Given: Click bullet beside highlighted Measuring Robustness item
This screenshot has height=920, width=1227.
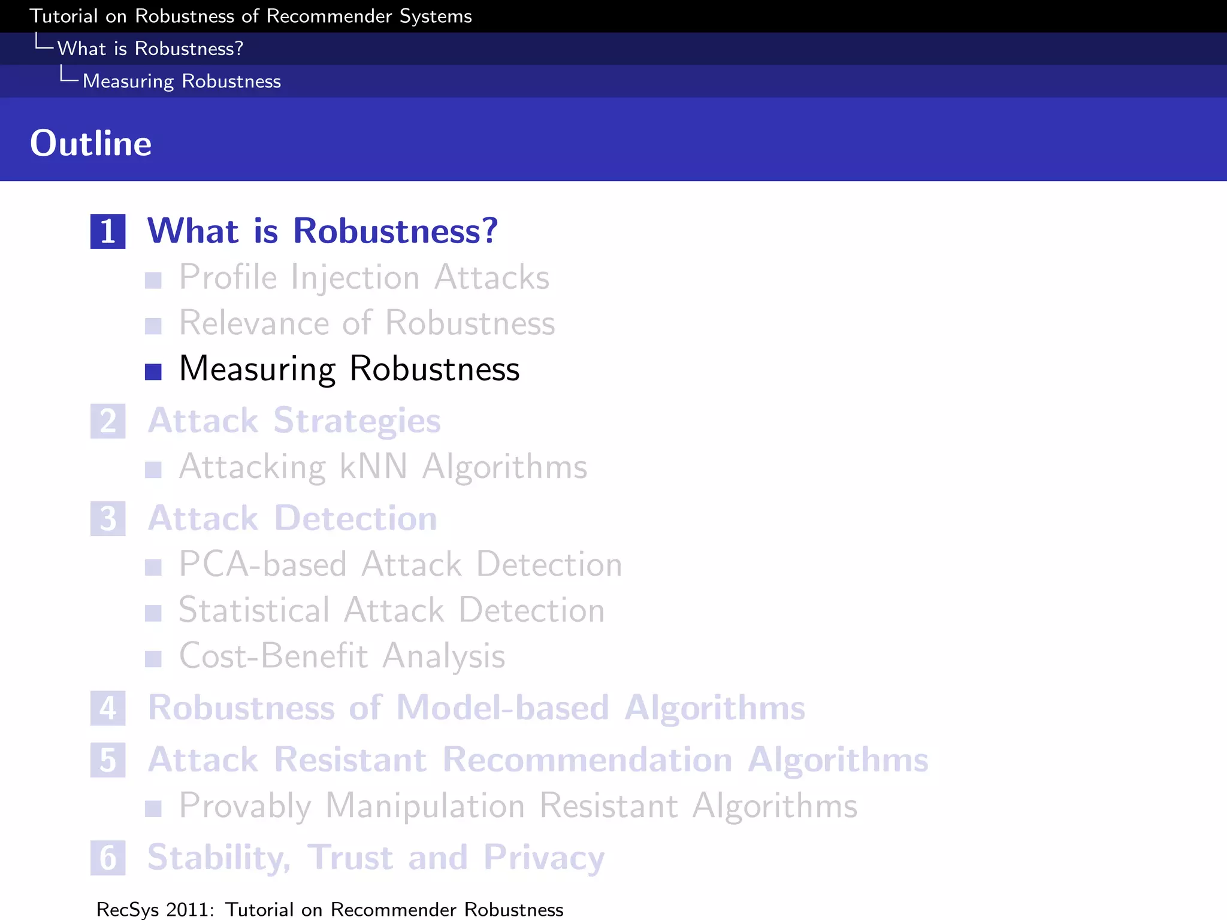Looking at the screenshot, I should (x=153, y=372).
